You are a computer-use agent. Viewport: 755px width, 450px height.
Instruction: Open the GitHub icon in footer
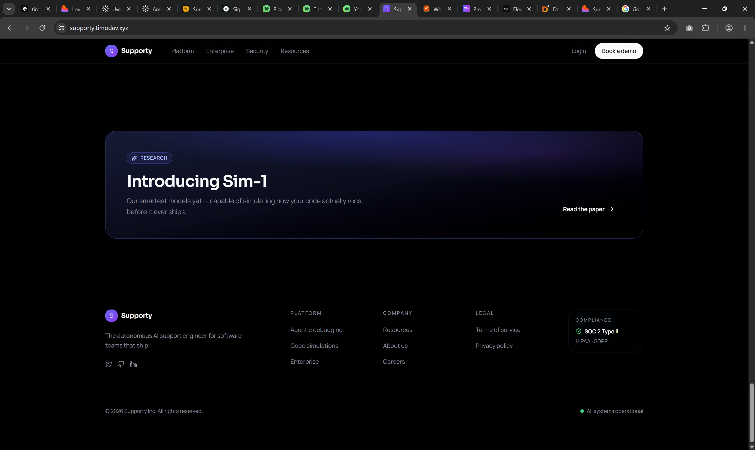121,364
